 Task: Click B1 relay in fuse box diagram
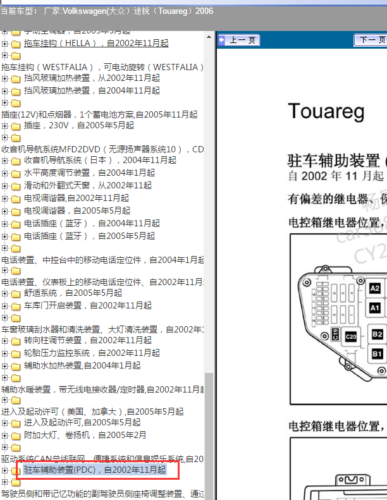(377, 353)
